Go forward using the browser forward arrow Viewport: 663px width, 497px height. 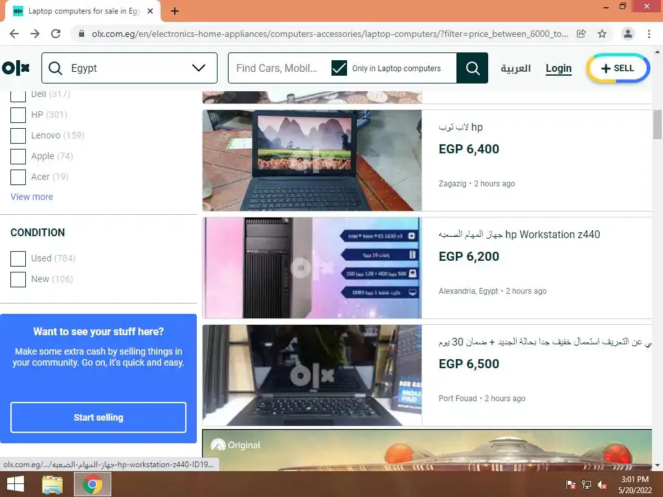pos(35,34)
